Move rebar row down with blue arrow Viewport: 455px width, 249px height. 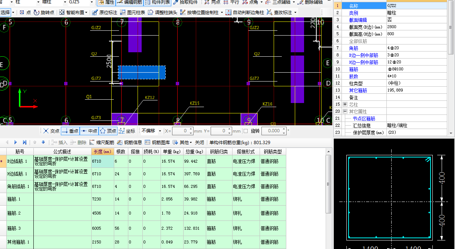click(43, 142)
